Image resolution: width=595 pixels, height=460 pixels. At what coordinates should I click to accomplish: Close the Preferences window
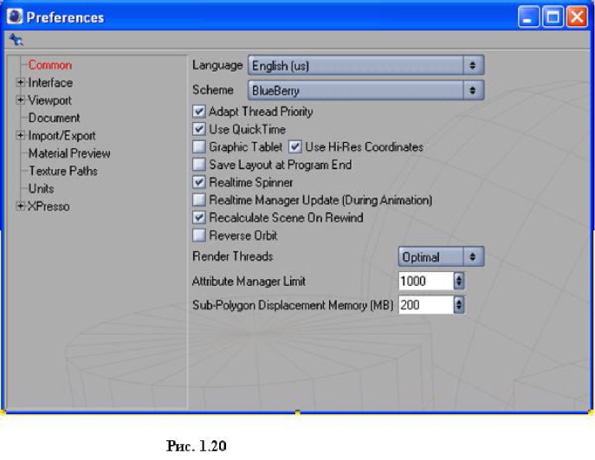click(577, 17)
